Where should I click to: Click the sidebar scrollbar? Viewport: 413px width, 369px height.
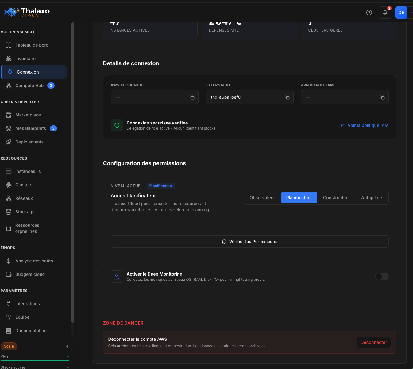pos(73,173)
